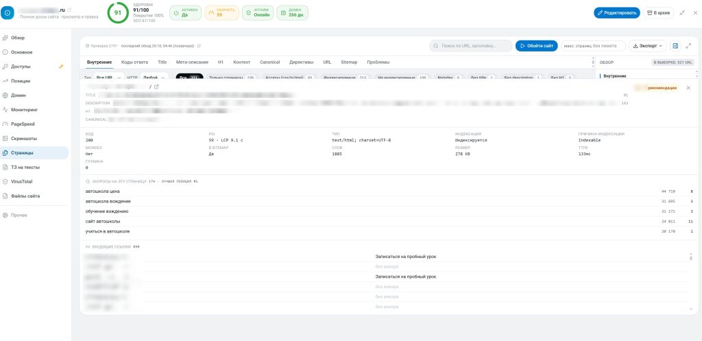Open the Экспорт dropdown

(648, 46)
